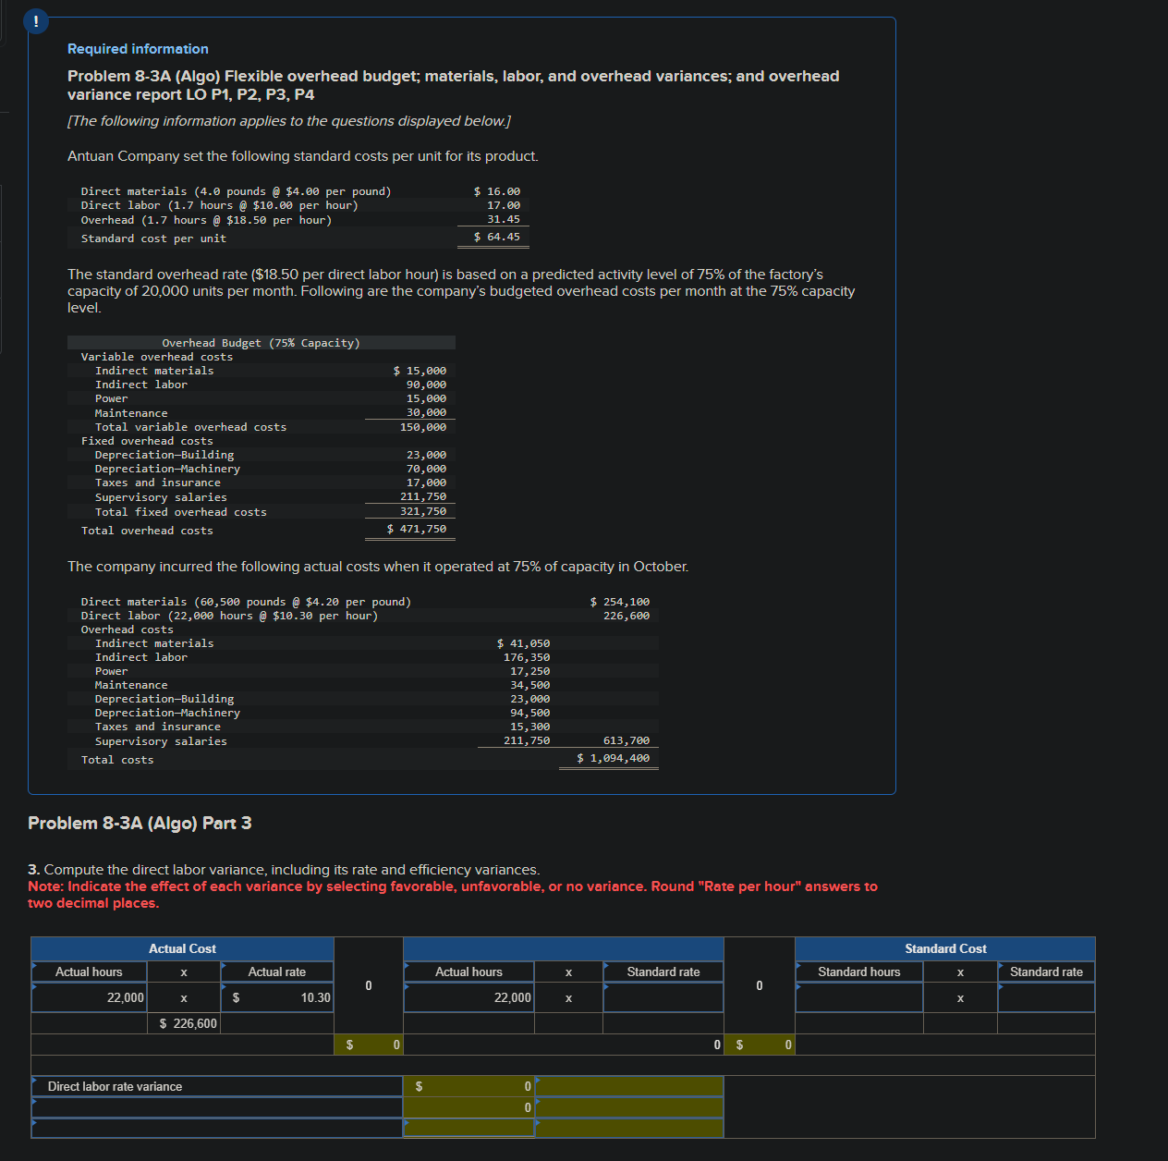Screen dimensions: 1168x1161
Task: Click the "Taxes and insurance" budget row label
Action: (158, 483)
